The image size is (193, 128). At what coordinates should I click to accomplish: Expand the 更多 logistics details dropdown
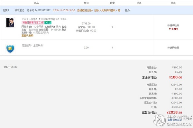[128, 10]
